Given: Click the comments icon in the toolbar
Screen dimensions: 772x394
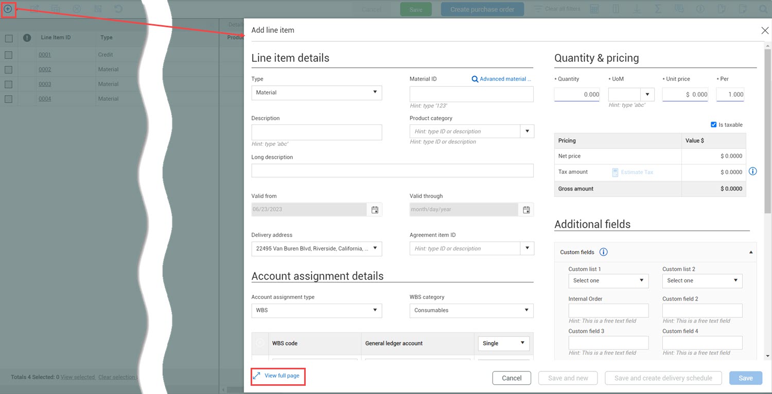Looking at the screenshot, I should coord(679,9).
